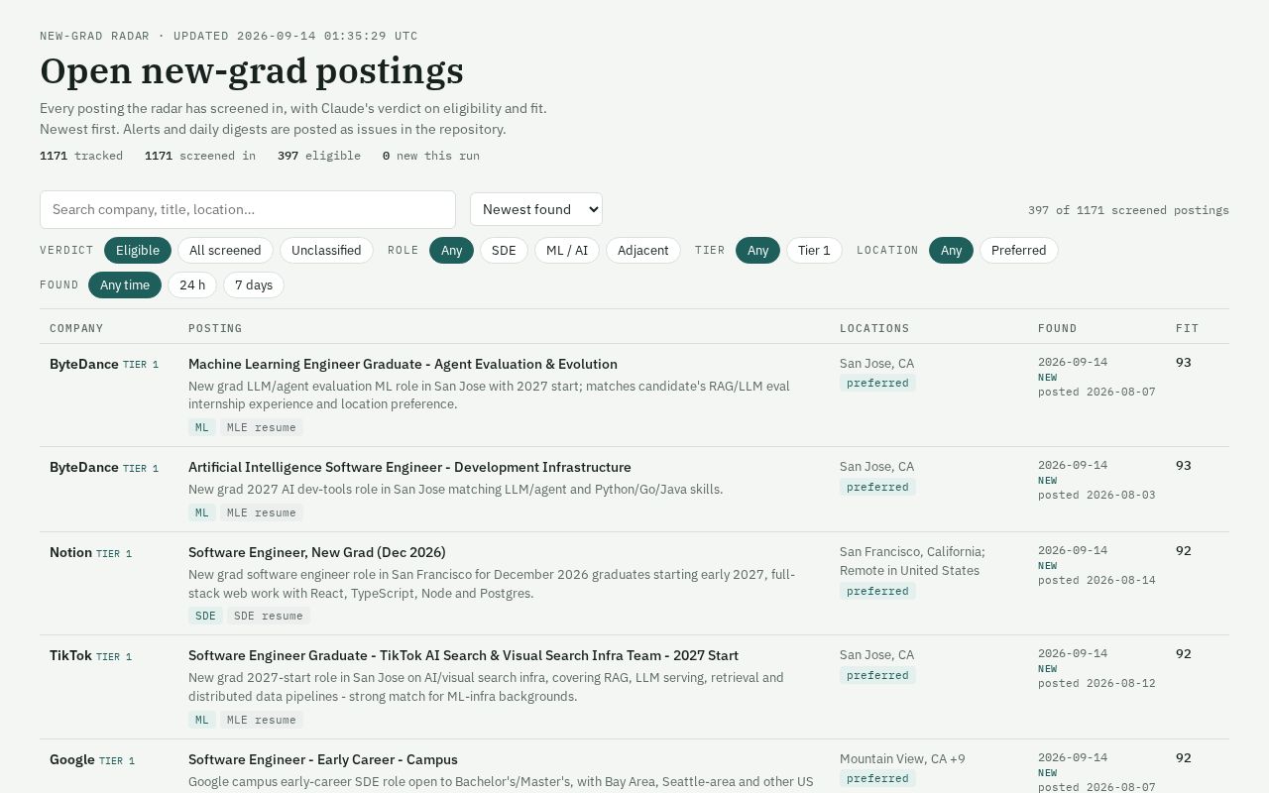Select the Any role filter

[x=452, y=250]
